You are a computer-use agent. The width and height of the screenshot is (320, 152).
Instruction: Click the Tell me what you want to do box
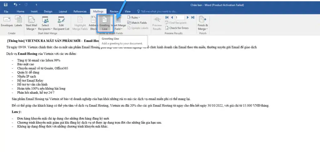[157, 12]
